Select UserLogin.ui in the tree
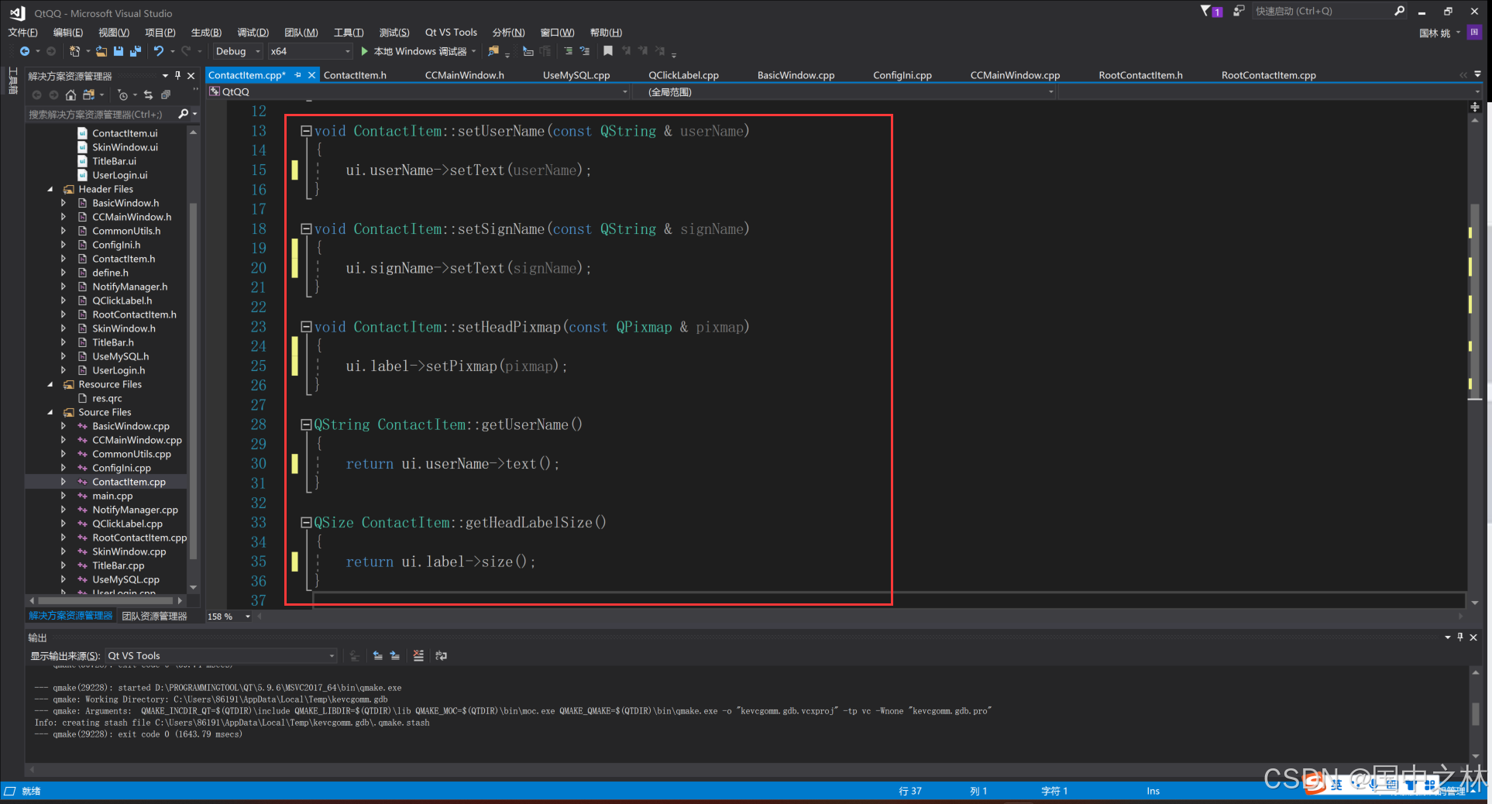The height and width of the screenshot is (804, 1492). (119, 175)
